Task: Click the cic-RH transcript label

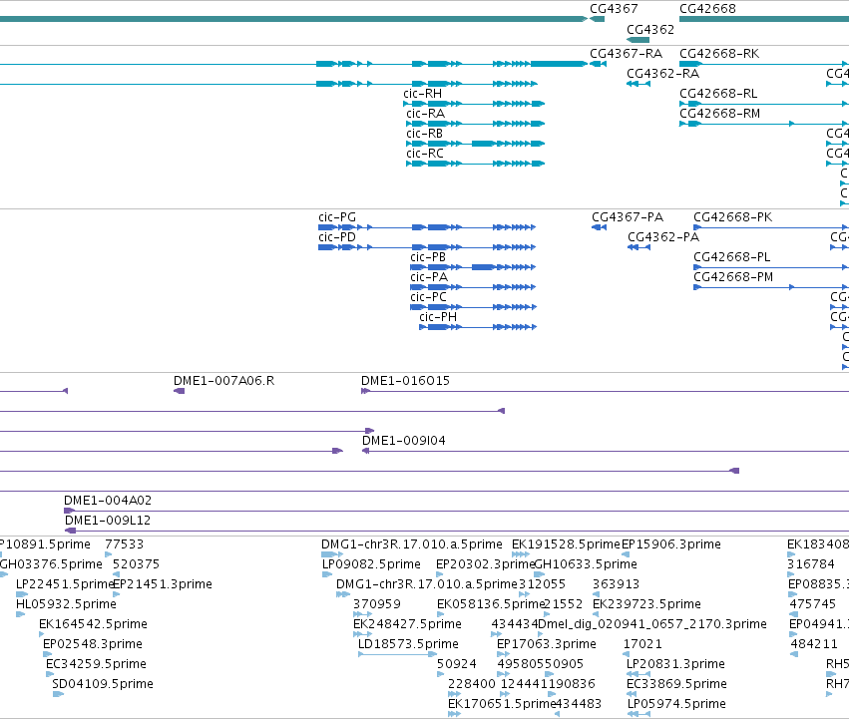Action: pos(422,94)
